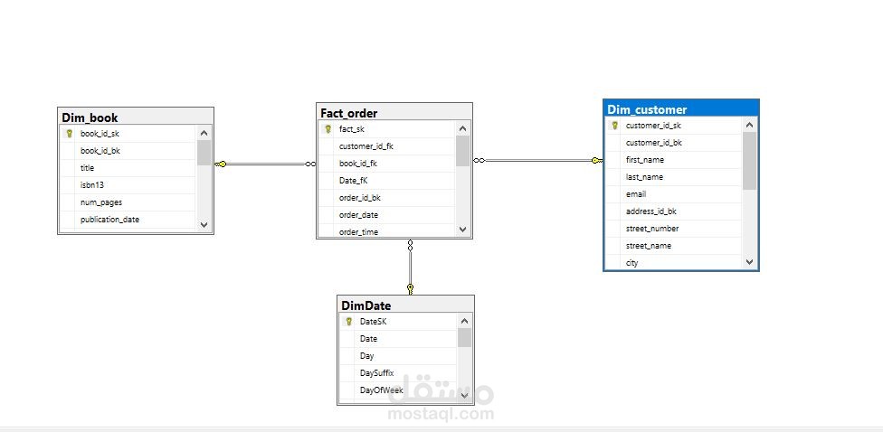Select the book_id_bk column row
883x432 pixels.
(128, 151)
